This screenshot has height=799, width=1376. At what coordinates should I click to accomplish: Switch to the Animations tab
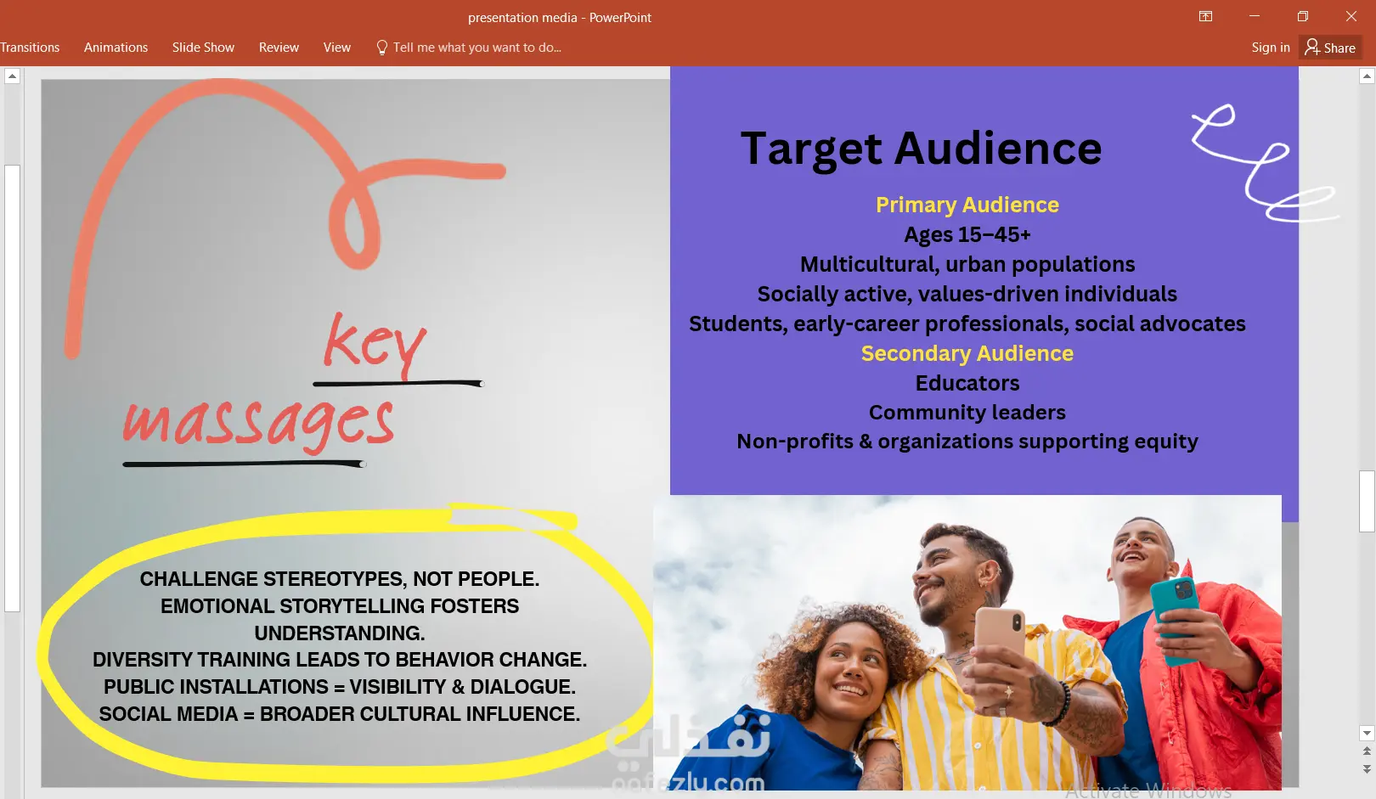click(x=116, y=48)
